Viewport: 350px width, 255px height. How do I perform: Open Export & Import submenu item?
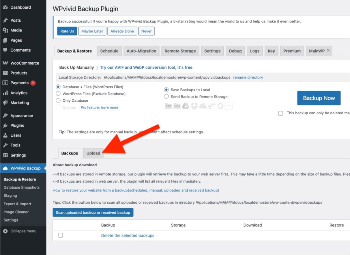(x=17, y=204)
